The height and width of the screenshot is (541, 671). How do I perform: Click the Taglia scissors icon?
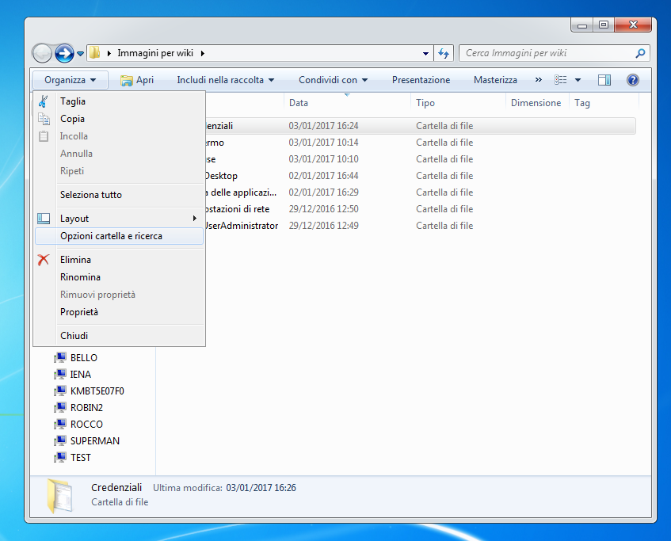tap(44, 101)
